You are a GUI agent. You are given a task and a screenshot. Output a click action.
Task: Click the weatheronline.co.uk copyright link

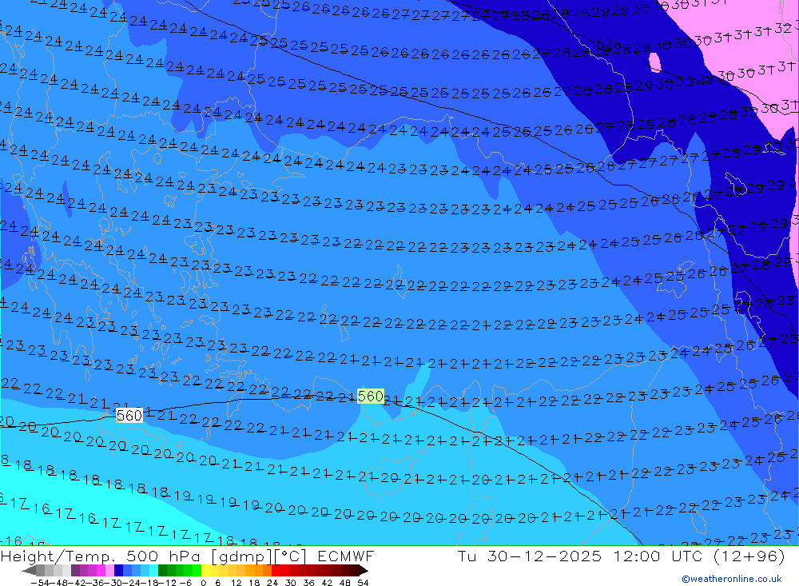(731, 579)
